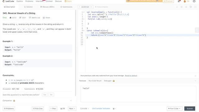Click the testcase input box
199x112 pixels.
138,94
